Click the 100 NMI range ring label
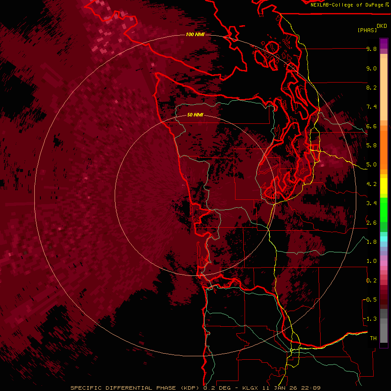 [195, 34]
